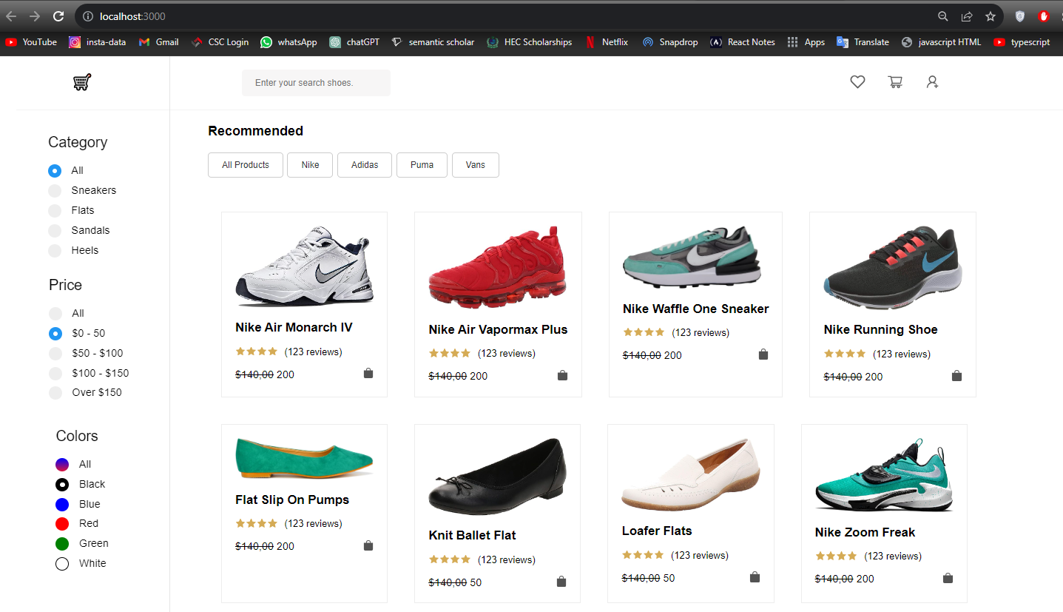The image size is (1063, 612).
Task: Select the Heels category radio
Action: coord(55,251)
